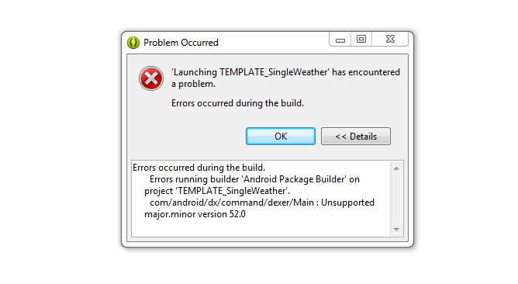The height and width of the screenshot is (284, 518).
Task: Click the Eclipse icon in the title bar
Action: coord(133,43)
